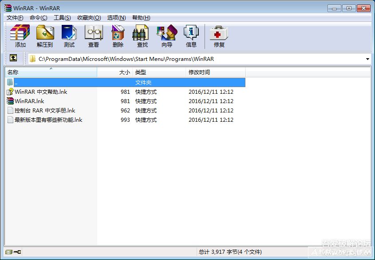Screen dimensions: 375x260
Task: Go up one folder with the up-arrow button
Action: click(x=13, y=58)
